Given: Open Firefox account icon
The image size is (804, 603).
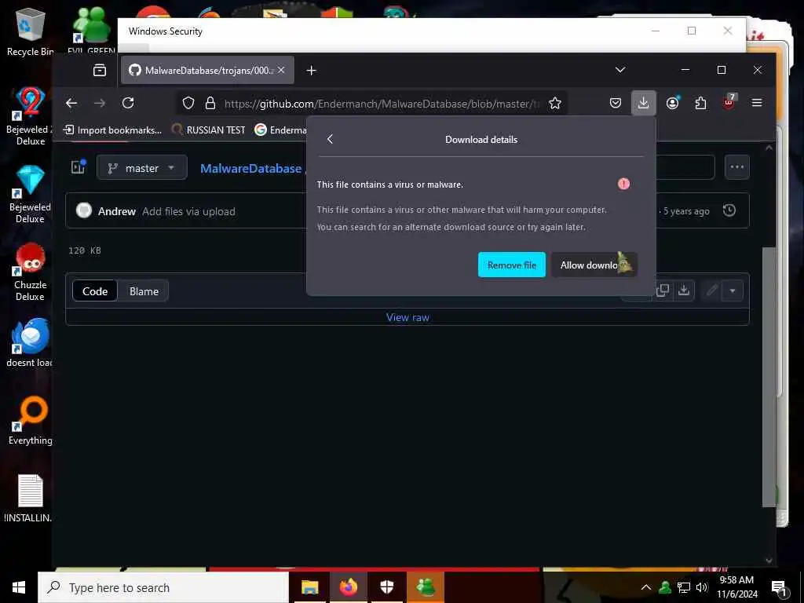Looking at the screenshot, I should point(672,103).
